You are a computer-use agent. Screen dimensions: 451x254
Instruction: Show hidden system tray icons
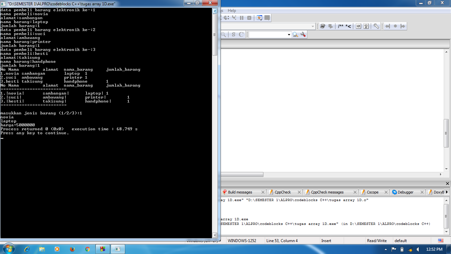coord(386,249)
